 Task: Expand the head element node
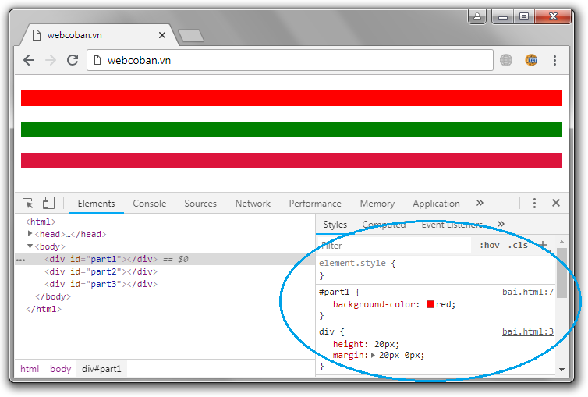[30, 234]
